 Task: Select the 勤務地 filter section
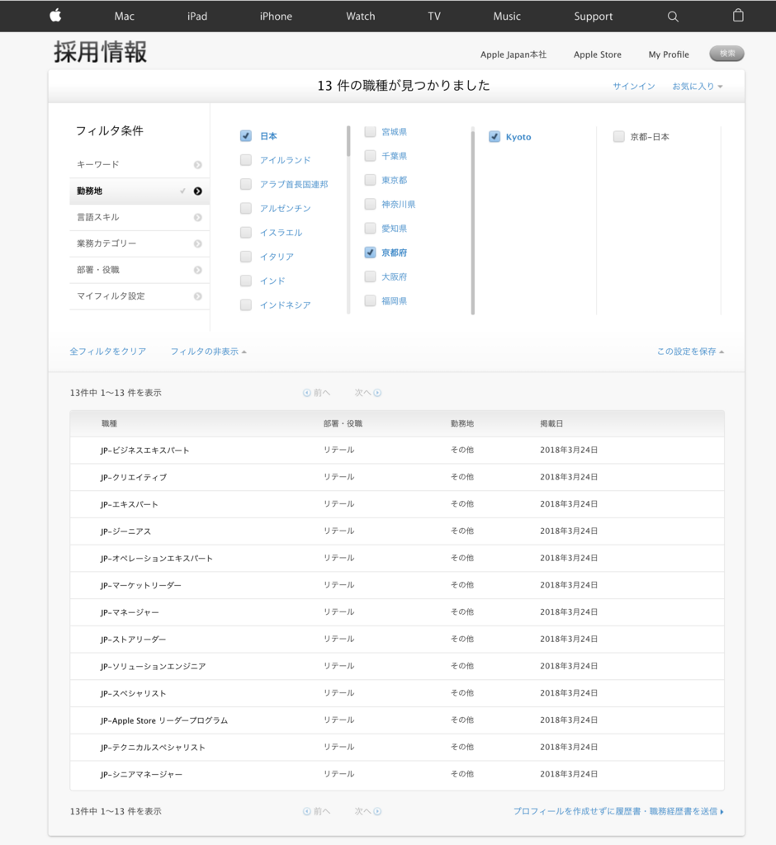[x=140, y=191]
